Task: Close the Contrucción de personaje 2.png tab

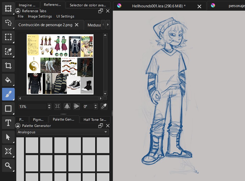Action: point(76,25)
